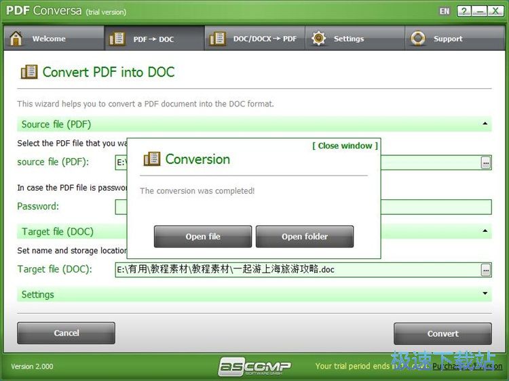Screen dimensions: 509x381
Task: Click the 'Settings' section header text
Action: (x=37, y=294)
